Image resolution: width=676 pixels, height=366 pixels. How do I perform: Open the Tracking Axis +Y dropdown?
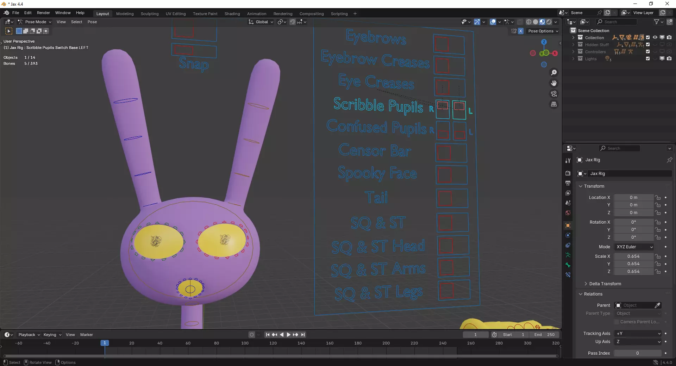(638, 334)
